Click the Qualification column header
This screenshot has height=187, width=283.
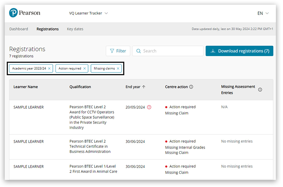coord(80,87)
